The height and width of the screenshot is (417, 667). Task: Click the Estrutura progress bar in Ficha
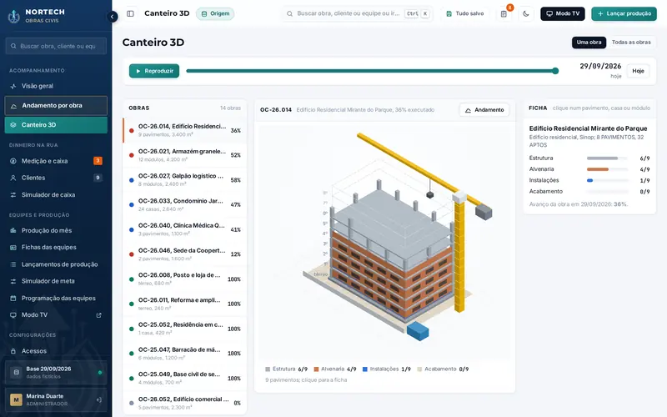point(608,158)
